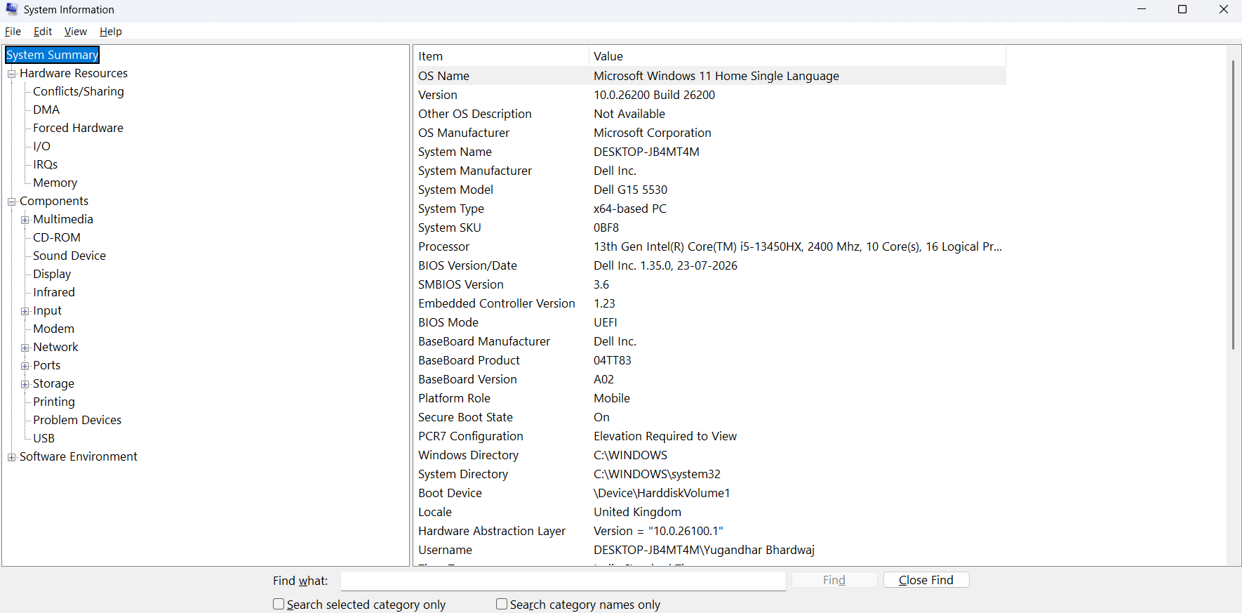The image size is (1242, 613).
Task: Expand the Storage node
Action: point(25,384)
